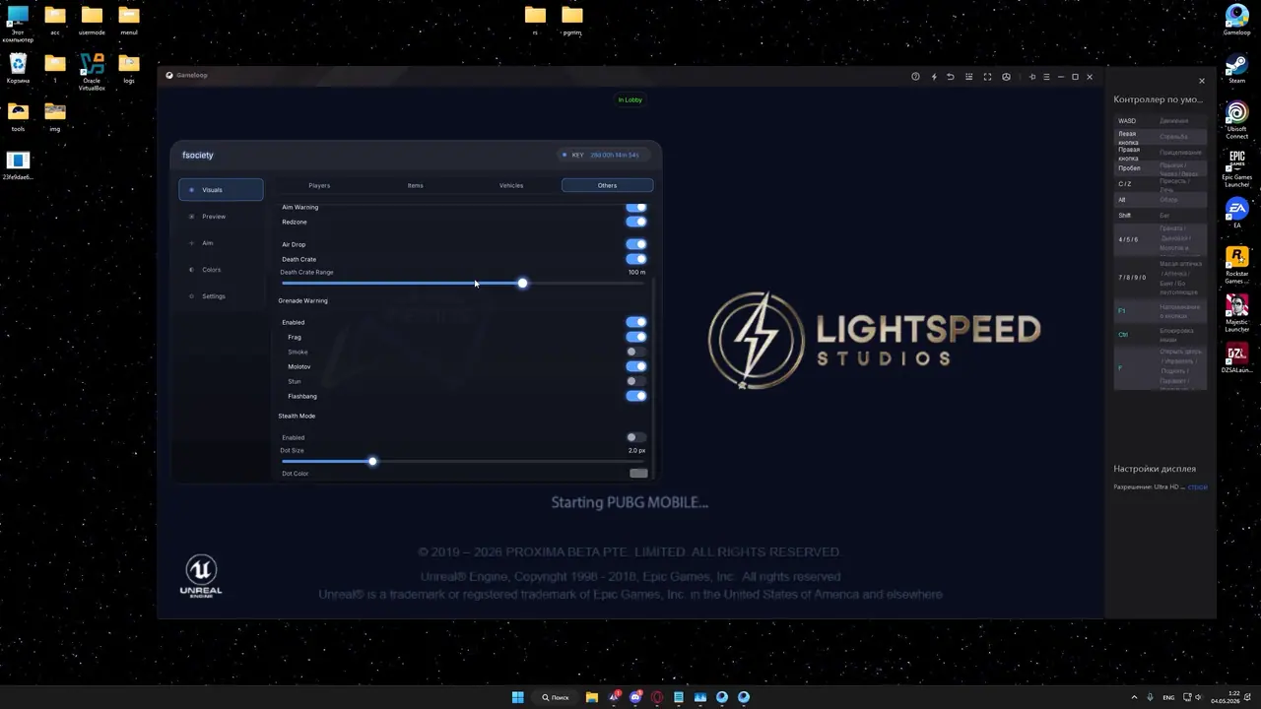Open the Gameloop desktop shortcut
Image resolution: width=1261 pixels, height=709 pixels.
pos(1236,20)
